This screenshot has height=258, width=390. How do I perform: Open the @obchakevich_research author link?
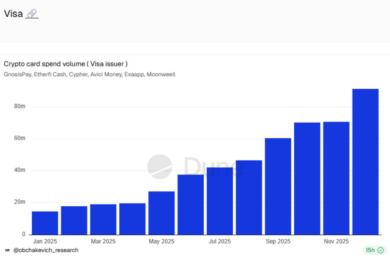[x=46, y=250]
